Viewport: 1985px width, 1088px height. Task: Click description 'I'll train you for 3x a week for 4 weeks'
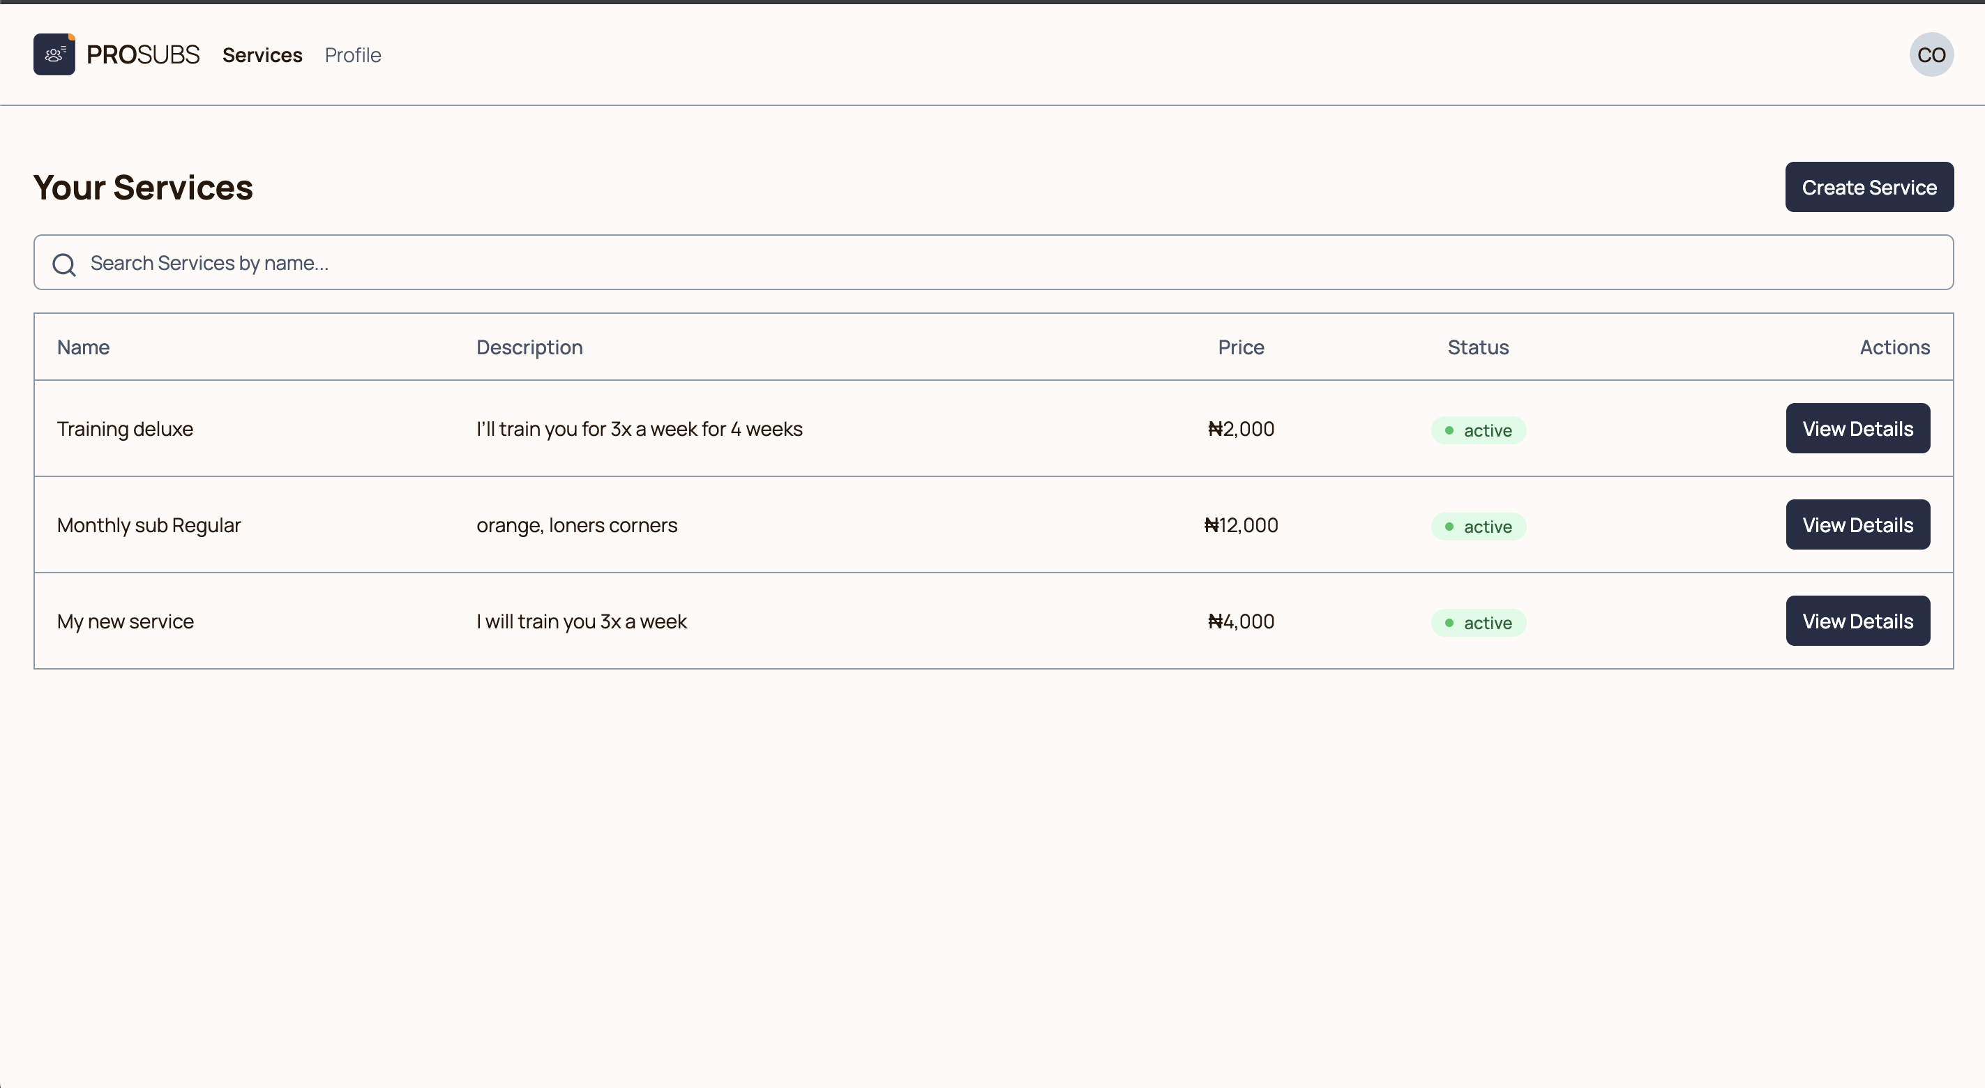pyautogui.click(x=640, y=428)
